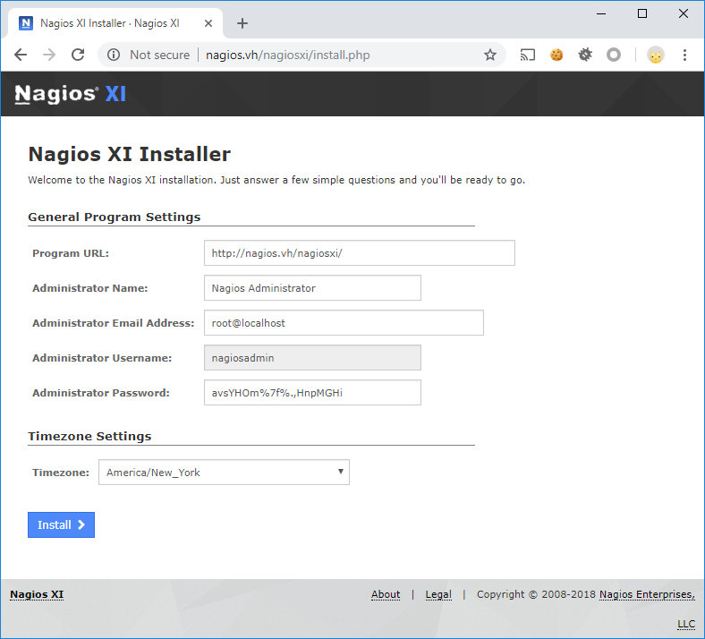Reload the install.php page
The width and height of the screenshot is (705, 639).
(78, 55)
